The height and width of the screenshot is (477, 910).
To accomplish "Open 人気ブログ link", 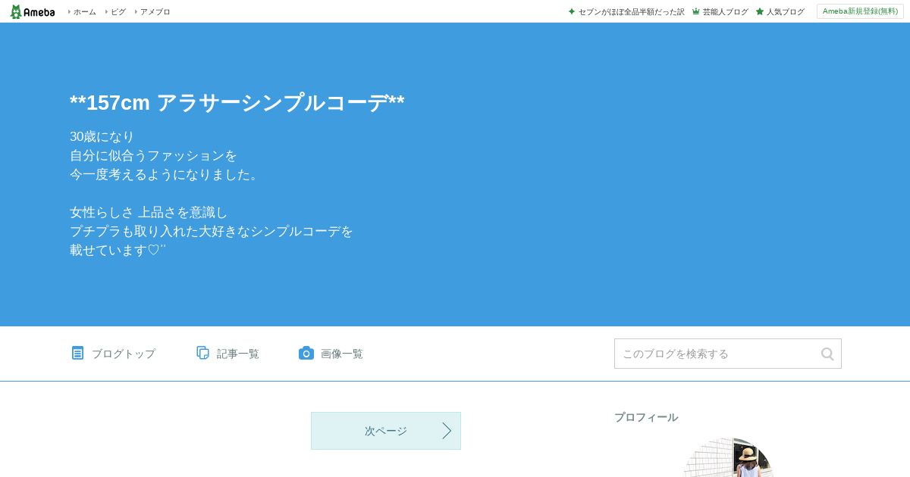I will pos(785,11).
